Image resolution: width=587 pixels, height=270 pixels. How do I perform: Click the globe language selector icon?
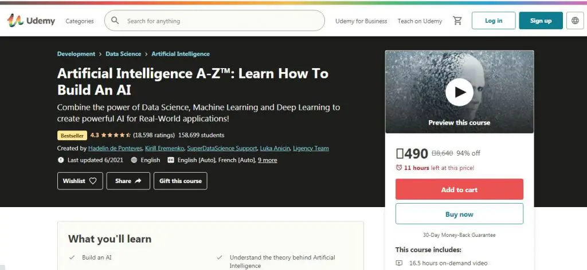coord(575,21)
